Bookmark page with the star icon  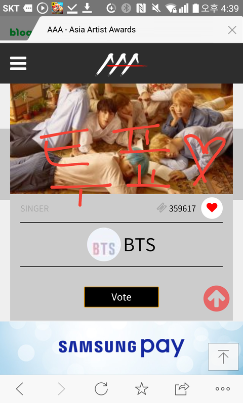click(142, 389)
